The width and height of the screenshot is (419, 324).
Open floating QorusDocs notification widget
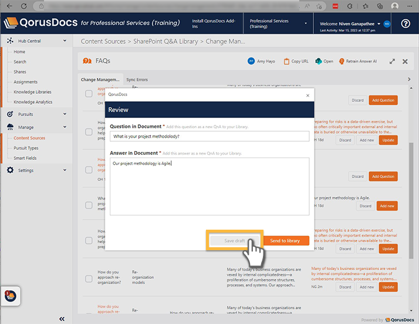(x=11, y=296)
